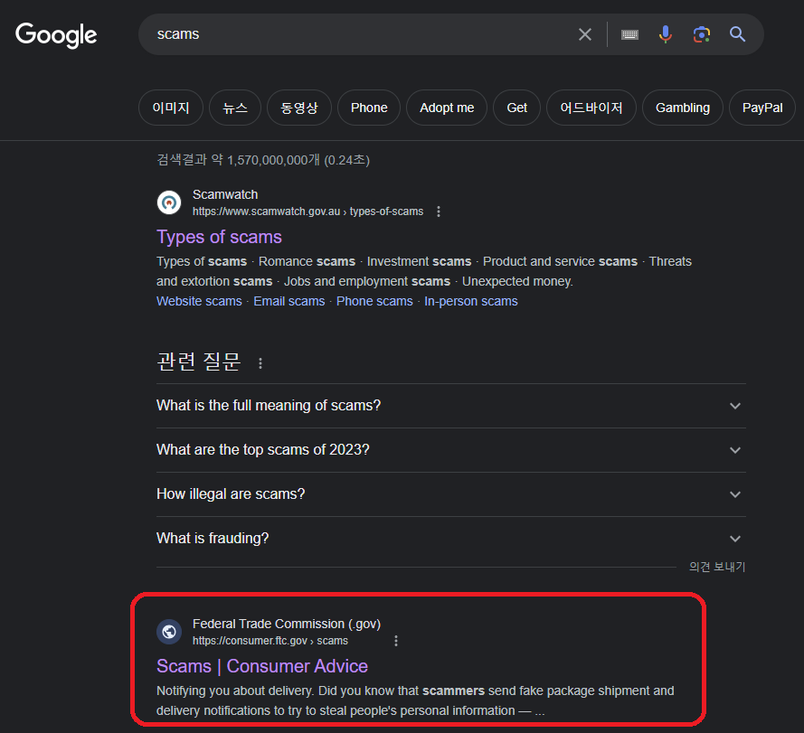Open the 'Types of scams' result link
This screenshot has width=804, height=733.
coord(219,237)
